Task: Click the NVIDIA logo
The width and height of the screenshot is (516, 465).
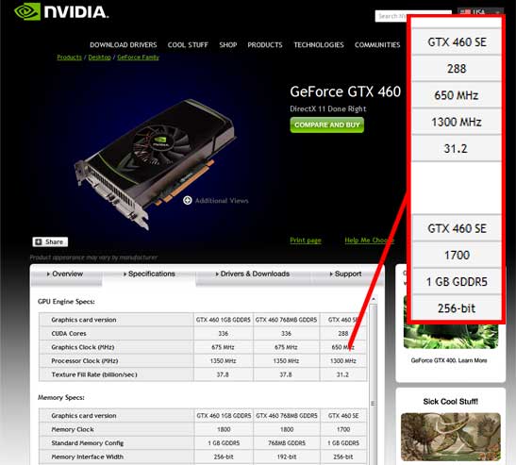Action: click(x=61, y=12)
